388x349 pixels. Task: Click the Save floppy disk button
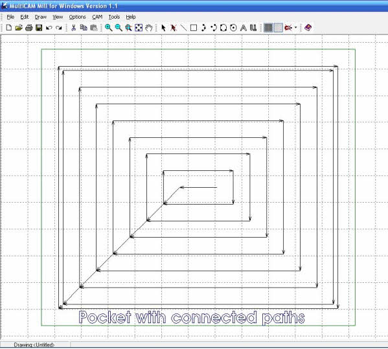coord(39,28)
